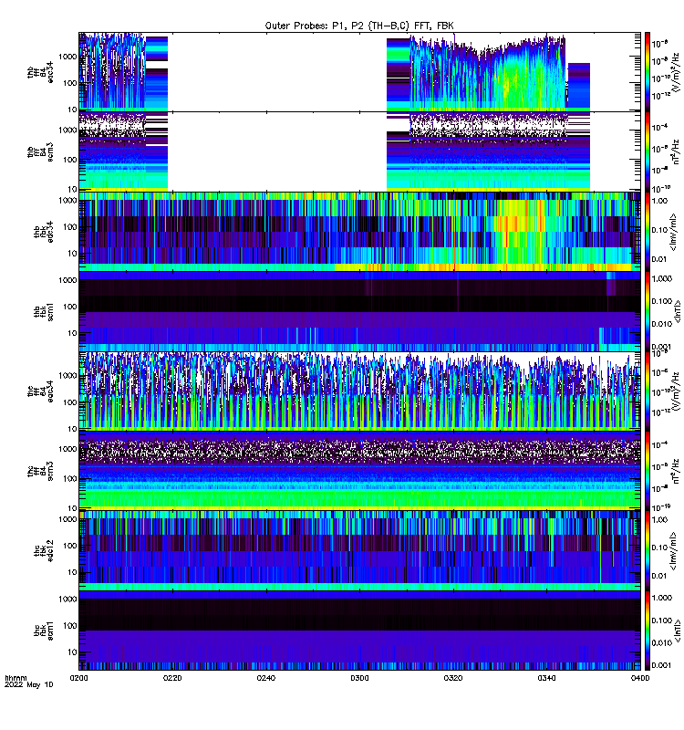Click the thb fff 64 scm3 panel label
The image size is (684, 730).
click(x=40, y=152)
